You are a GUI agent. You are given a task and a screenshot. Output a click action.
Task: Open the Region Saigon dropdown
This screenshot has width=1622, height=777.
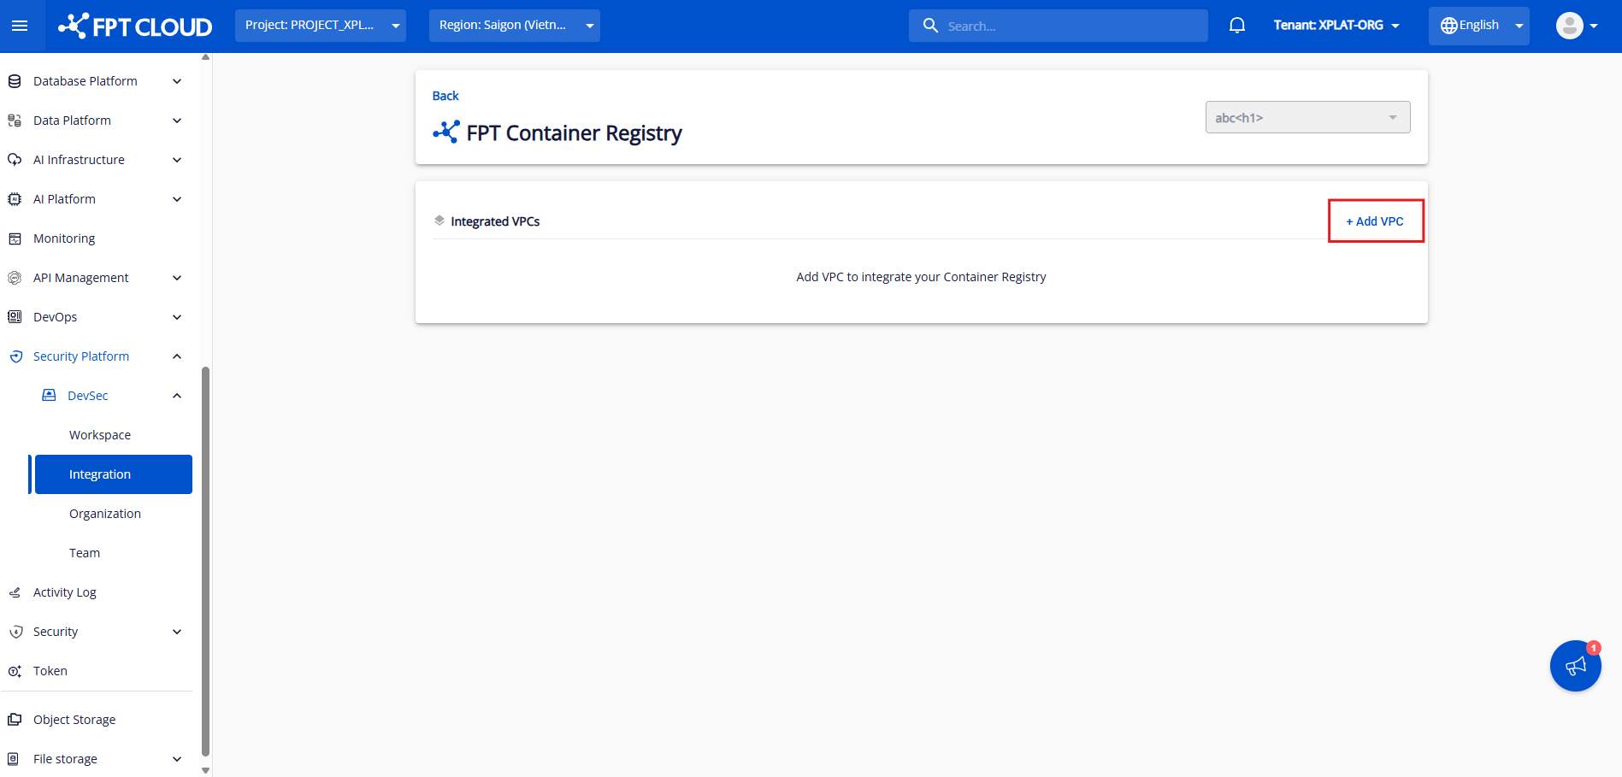(x=514, y=26)
